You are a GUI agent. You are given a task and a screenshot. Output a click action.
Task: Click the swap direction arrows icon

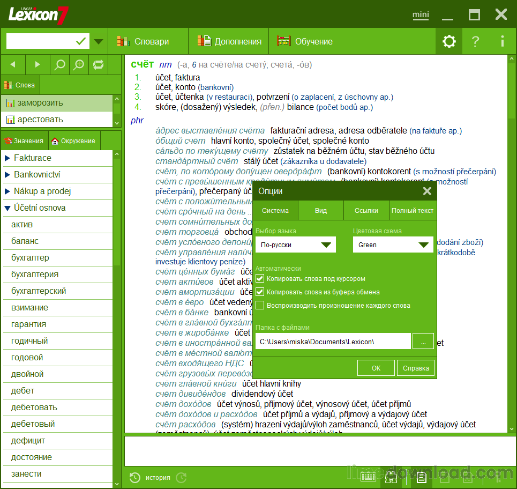tap(98, 65)
